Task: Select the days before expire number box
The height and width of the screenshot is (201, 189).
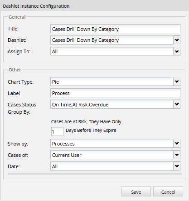Action: click(57, 131)
